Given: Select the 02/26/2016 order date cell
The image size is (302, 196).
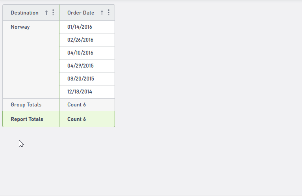Looking at the screenshot, I should pos(80,40).
